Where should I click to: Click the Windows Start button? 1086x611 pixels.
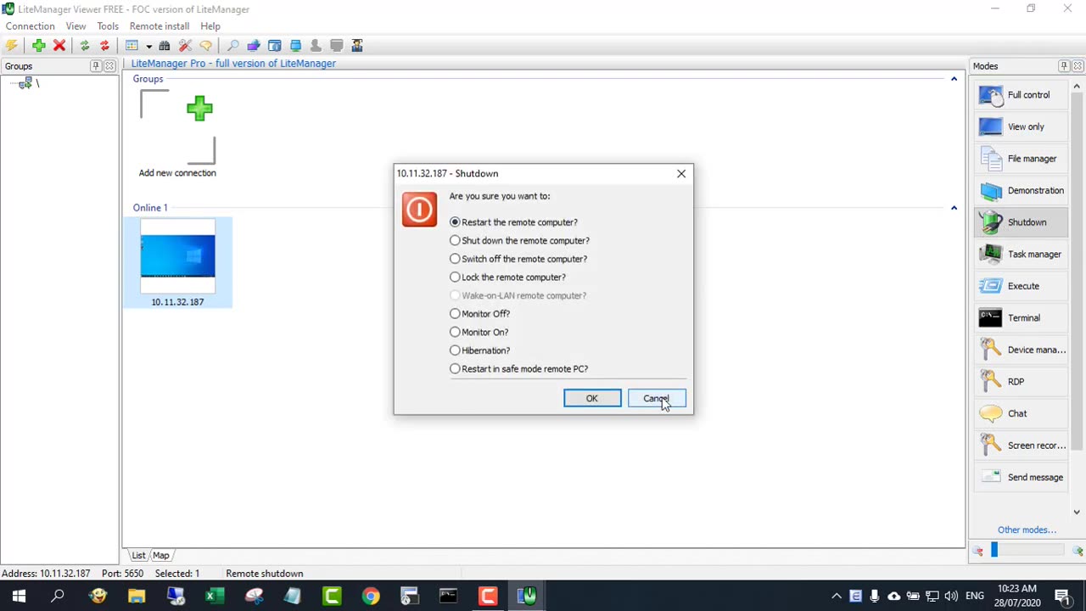(x=19, y=597)
